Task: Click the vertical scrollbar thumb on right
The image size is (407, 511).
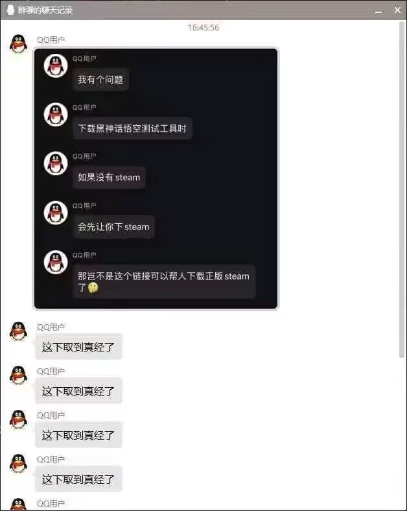Action: coord(402,189)
